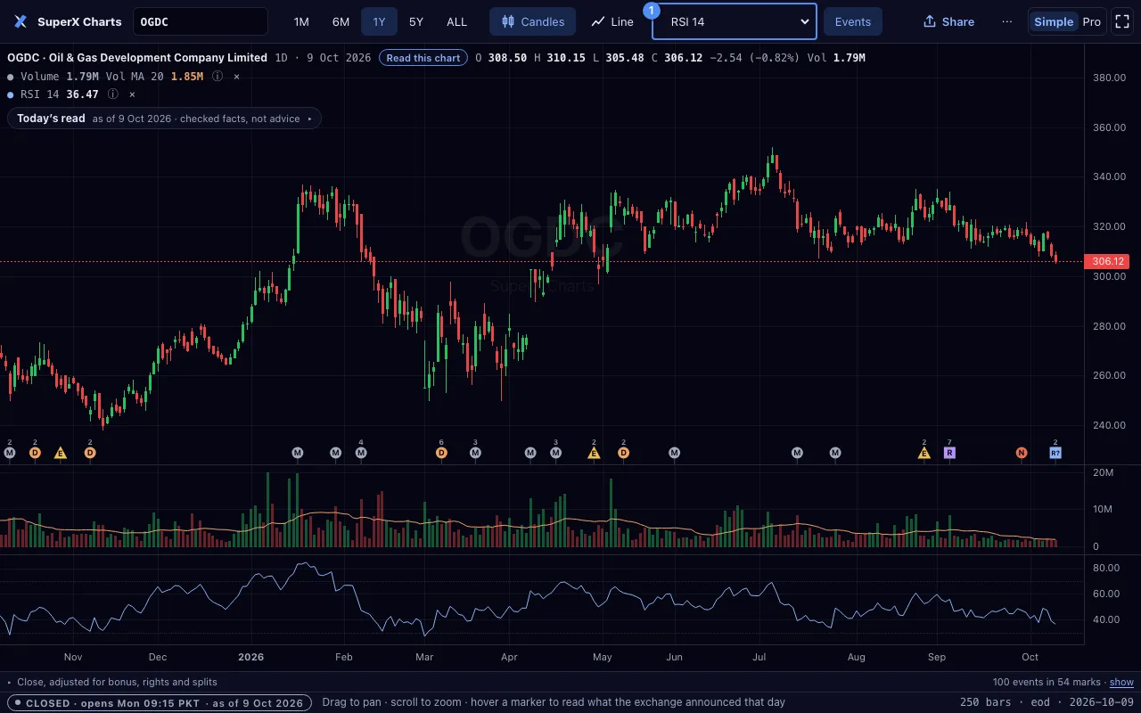Switch chart to Line view
1141x713 pixels.
(x=612, y=21)
